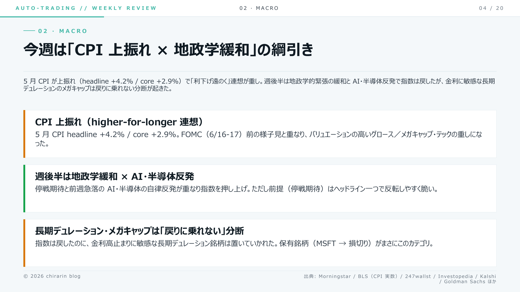520x292 pixels.
Task: Select card heading '週後半は地政学緩和 × AI・半導体反発'
Action: (x=114, y=176)
